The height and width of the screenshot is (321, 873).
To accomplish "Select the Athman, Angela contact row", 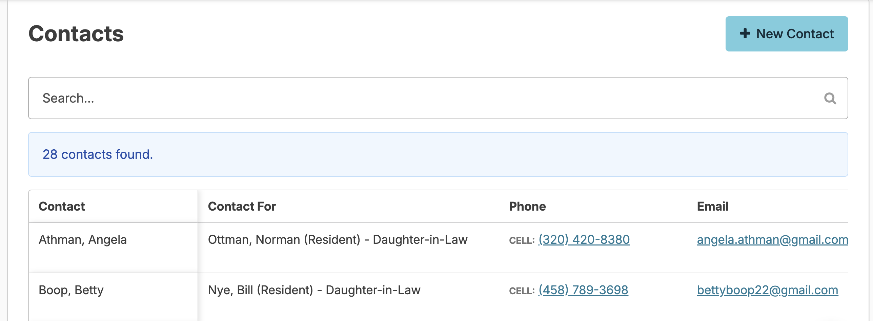I will (x=83, y=240).
